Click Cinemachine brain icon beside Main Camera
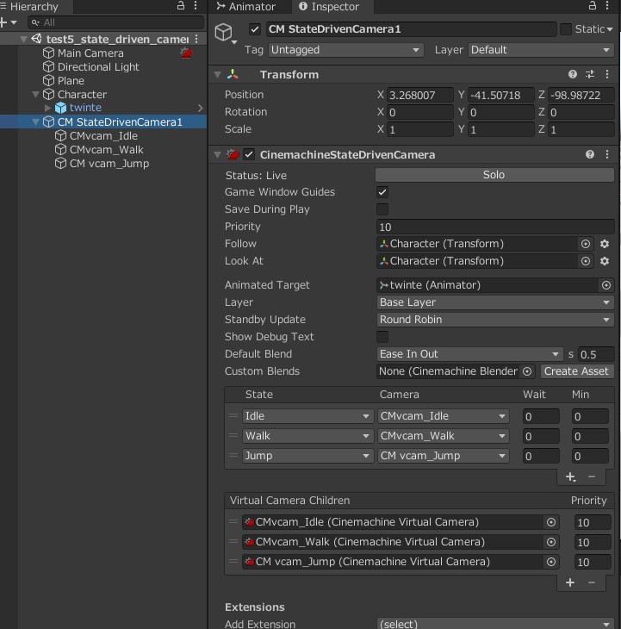This screenshot has width=621, height=629. coord(186,53)
